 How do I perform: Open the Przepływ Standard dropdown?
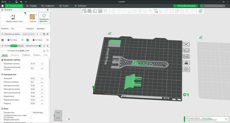(41, 29)
